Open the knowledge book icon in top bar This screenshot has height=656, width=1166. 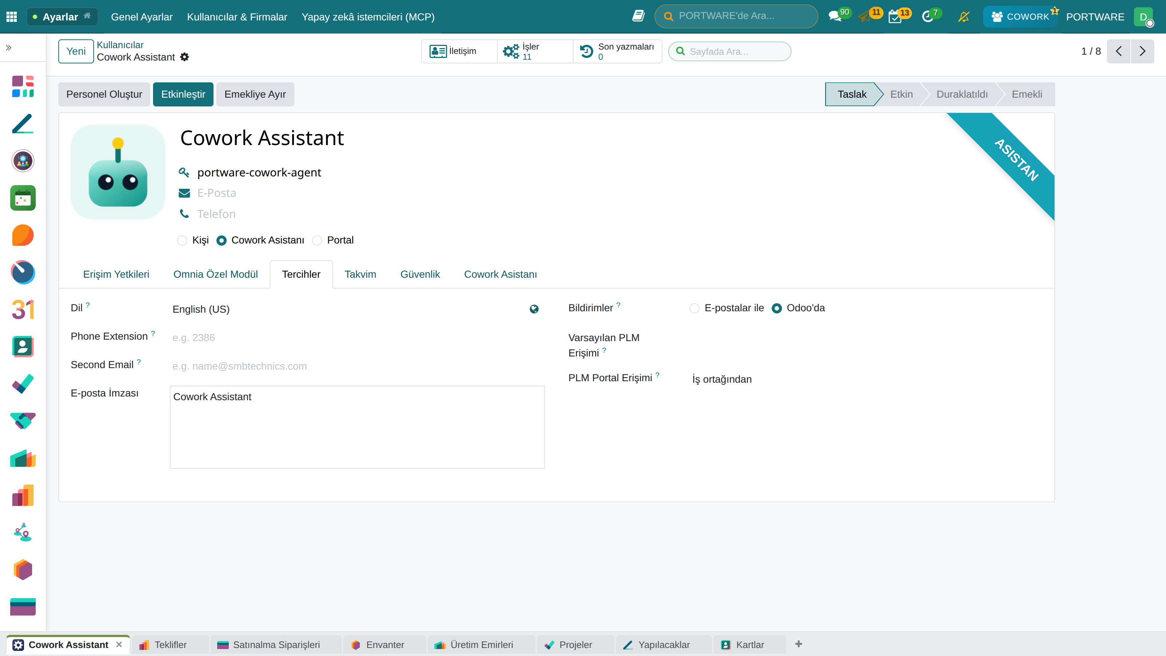[638, 16]
